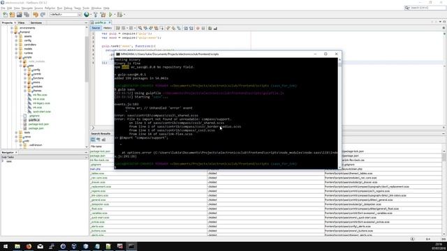The height and width of the screenshot is (251, 447).
Task: Select package.json in the project tree
Action: tap(36, 128)
